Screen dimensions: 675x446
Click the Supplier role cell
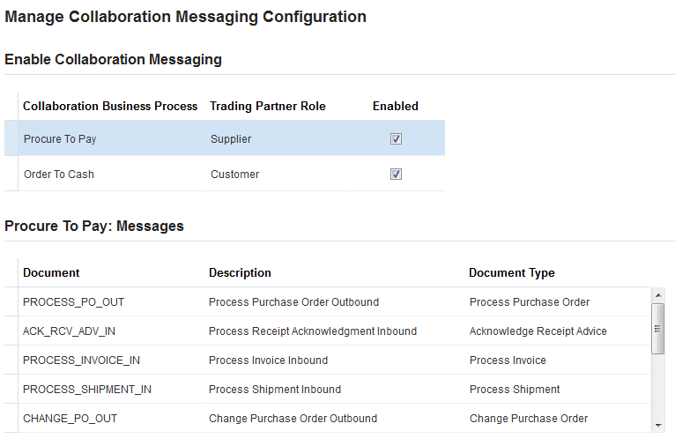click(x=231, y=139)
